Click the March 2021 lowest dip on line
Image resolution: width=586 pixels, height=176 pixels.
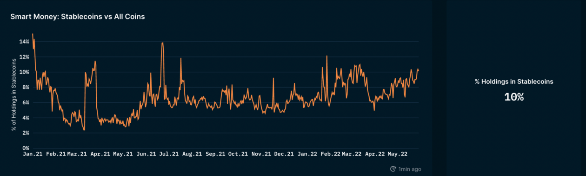click(x=84, y=130)
